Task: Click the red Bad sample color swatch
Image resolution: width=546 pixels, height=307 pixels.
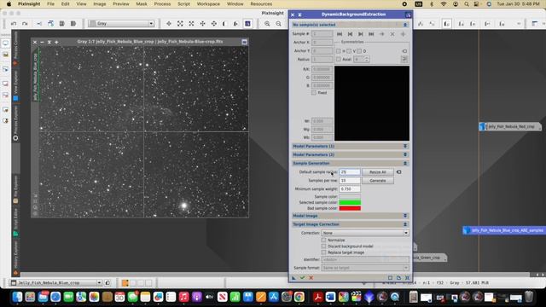Action: click(350, 208)
